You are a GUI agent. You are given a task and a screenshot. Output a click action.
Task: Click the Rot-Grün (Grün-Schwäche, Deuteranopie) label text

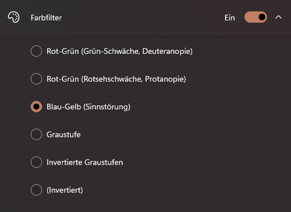pos(119,51)
